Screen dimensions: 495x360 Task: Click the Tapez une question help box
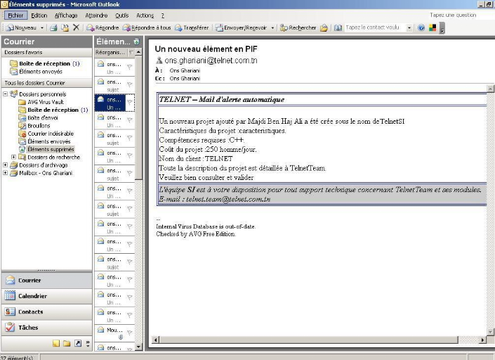click(454, 15)
